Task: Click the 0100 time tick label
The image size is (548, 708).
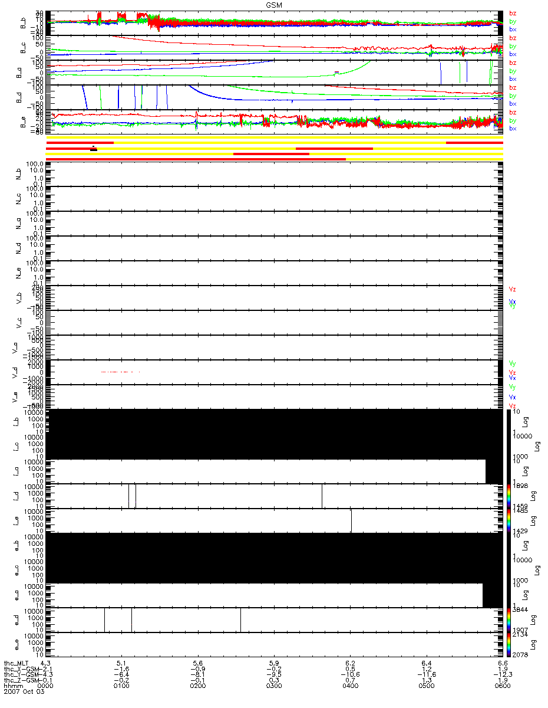Action: pos(121,686)
